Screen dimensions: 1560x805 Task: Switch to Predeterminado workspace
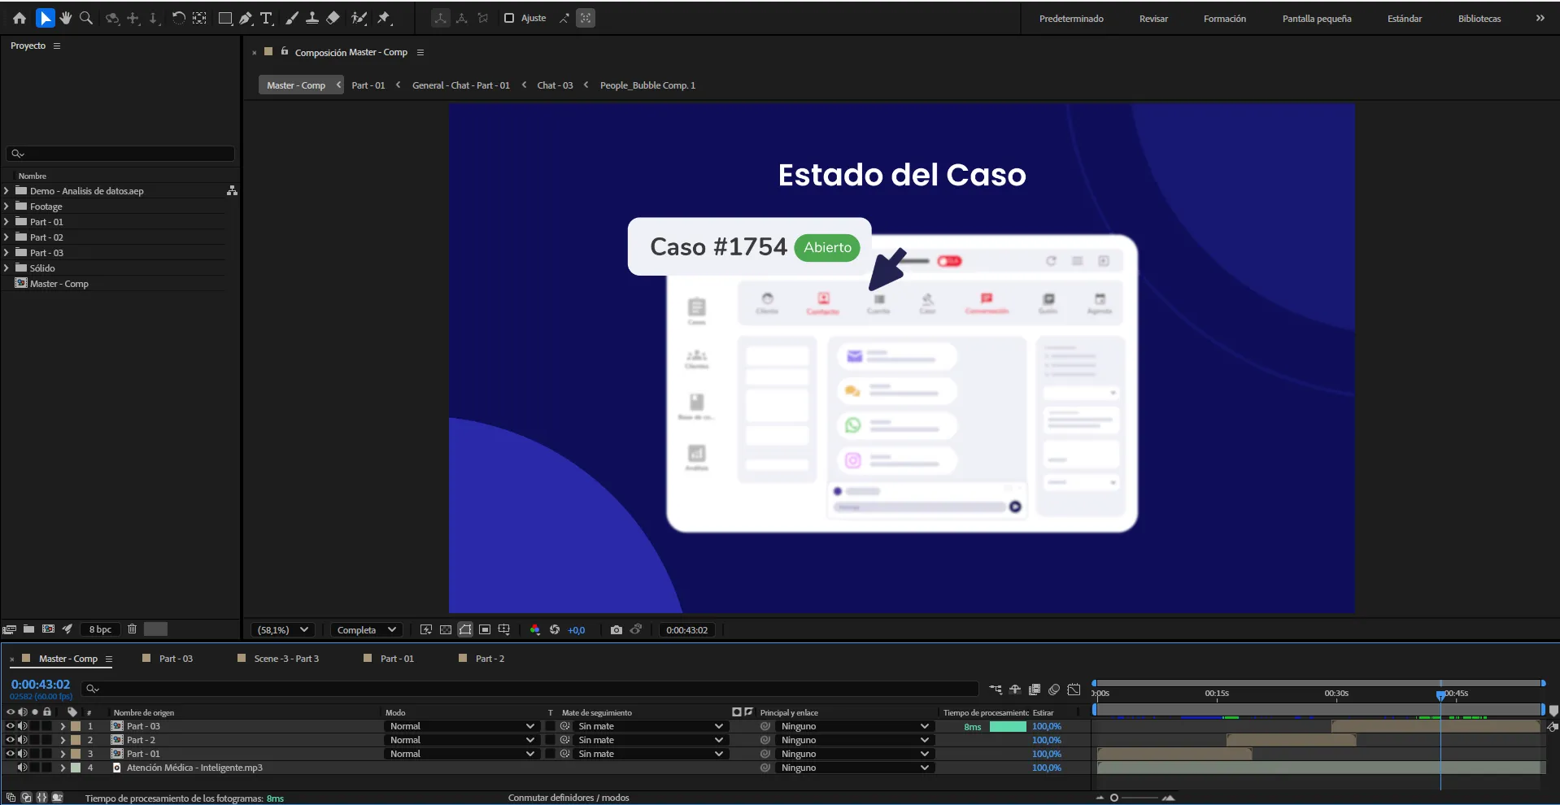point(1071,19)
